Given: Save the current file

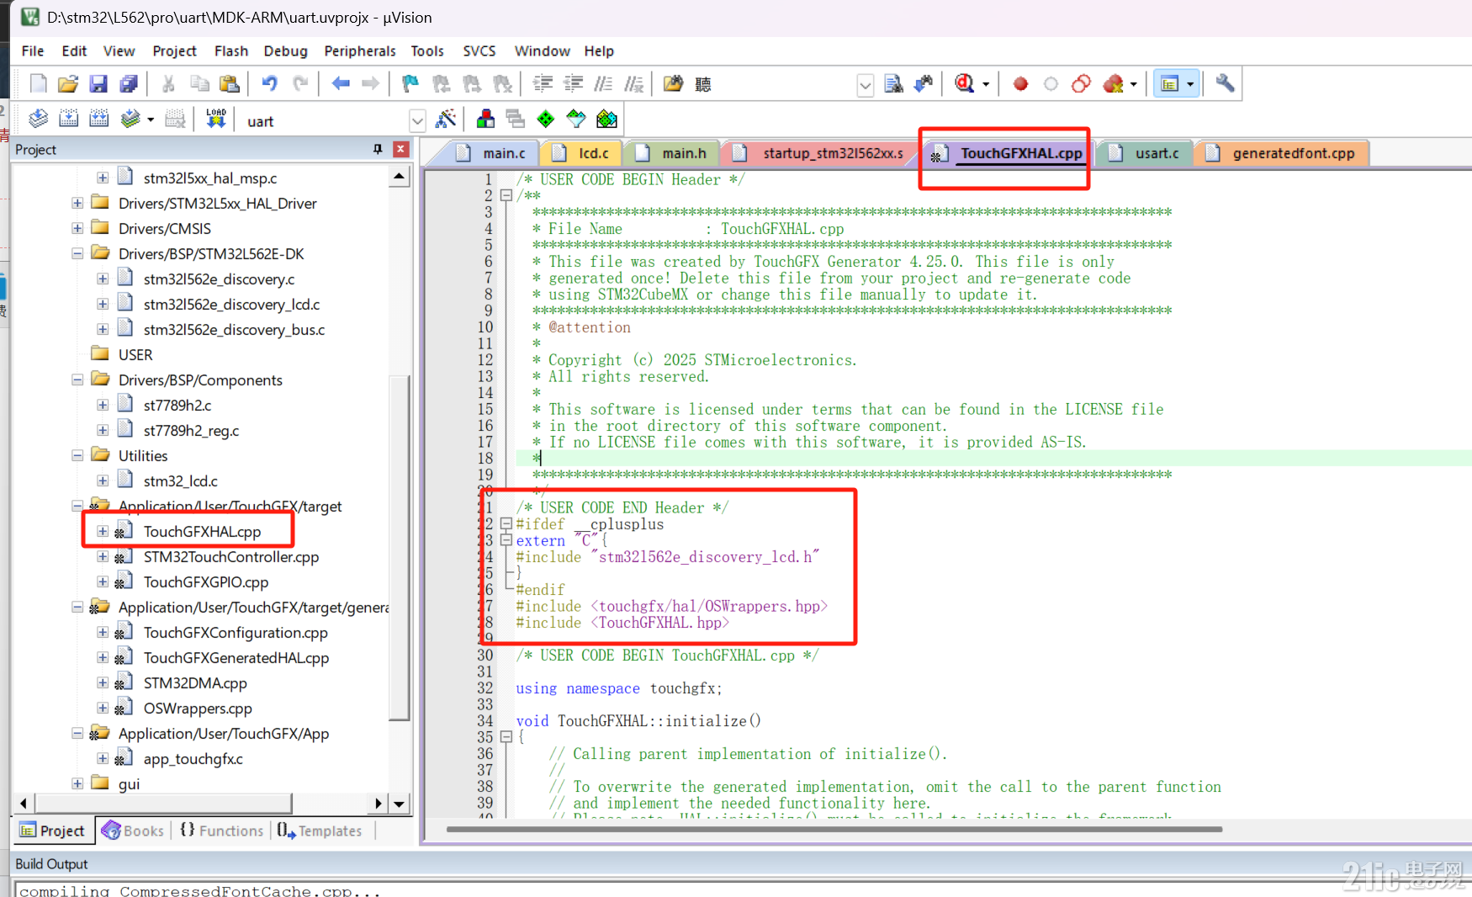Looking at the screenshot, I should (98, 83).
